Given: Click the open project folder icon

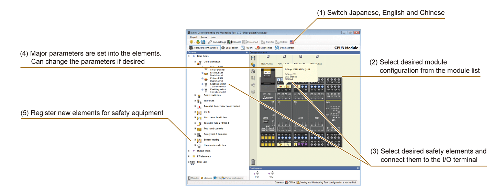Looking at the screenshot, I should (x=198, y=42).
